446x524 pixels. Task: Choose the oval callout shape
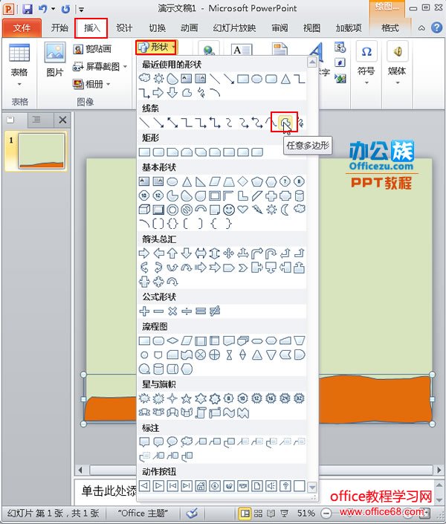click(172, 441)
